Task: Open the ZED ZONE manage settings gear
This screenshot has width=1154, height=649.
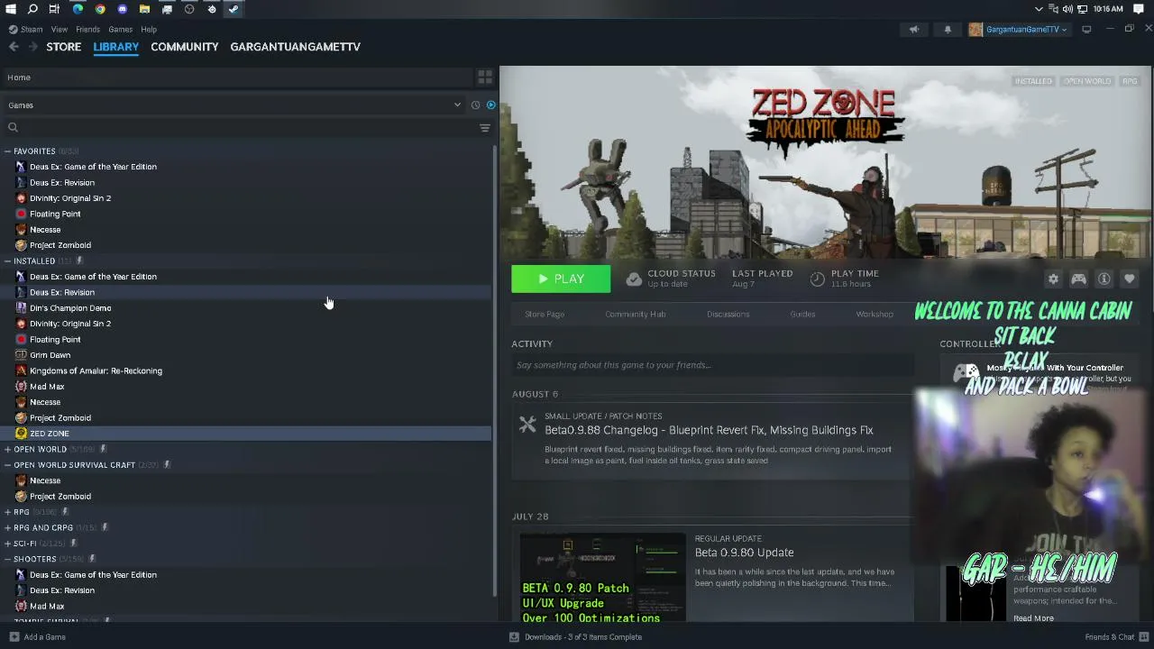Action: click(1053, 279)
